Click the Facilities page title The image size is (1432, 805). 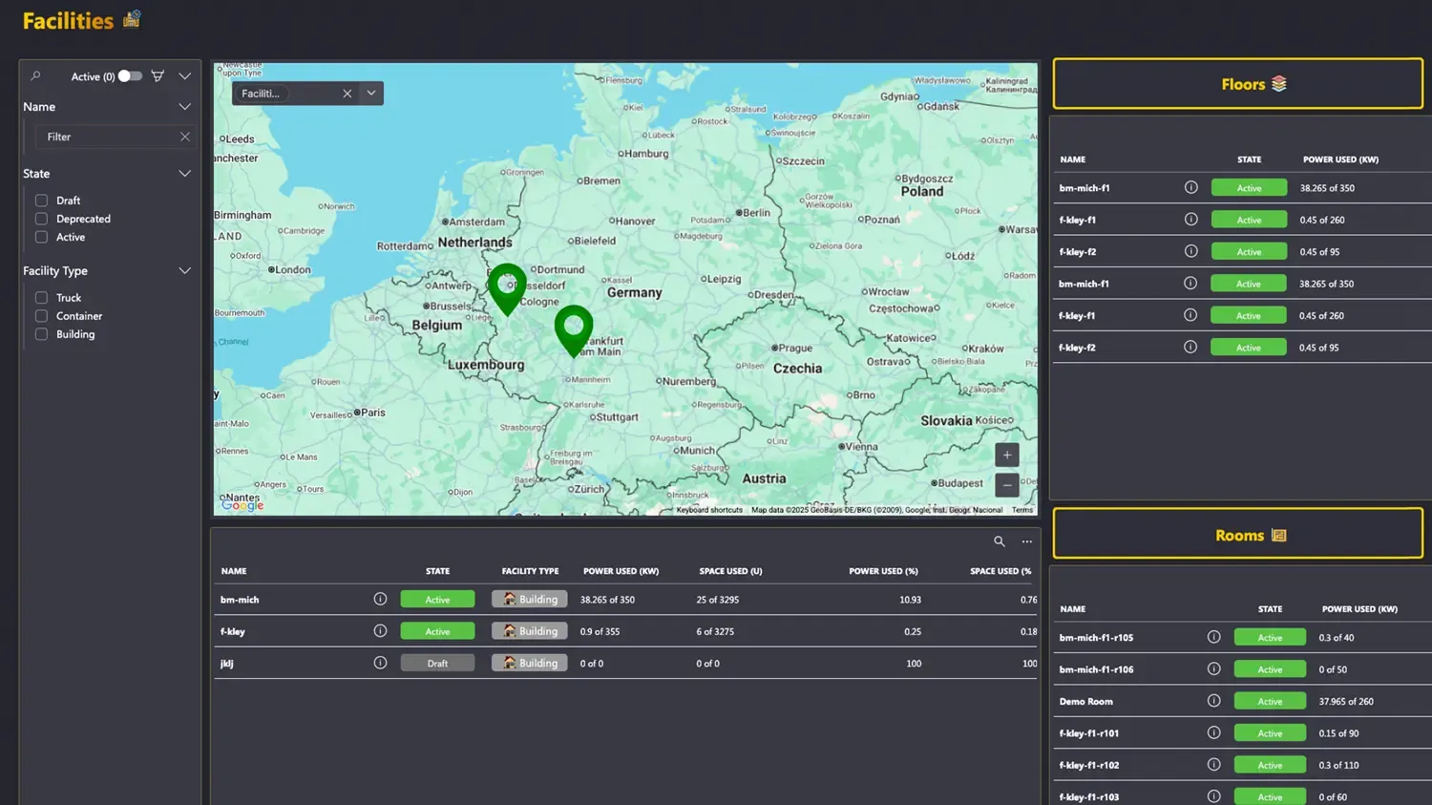(x=68, y=20)
